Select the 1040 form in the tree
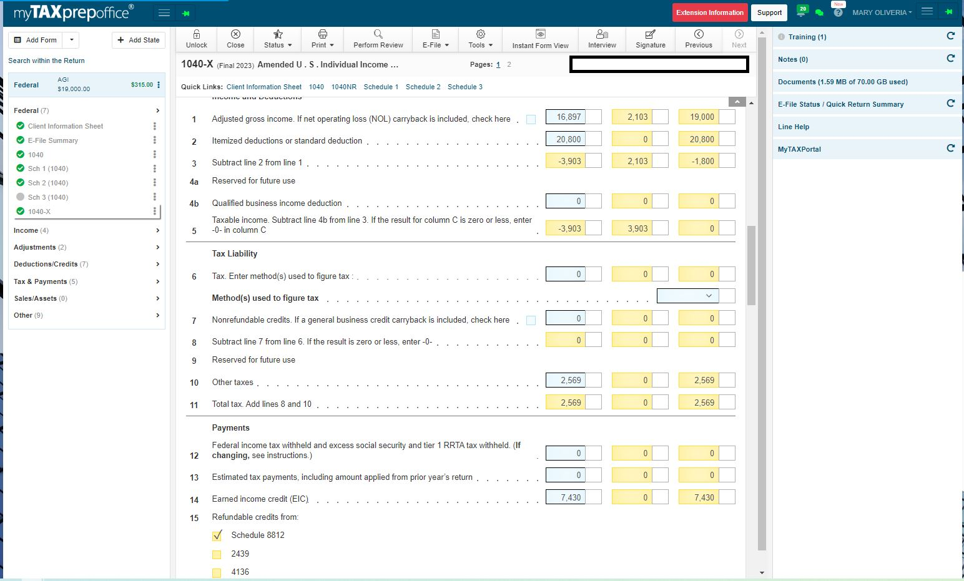Viewport: 964px width, 581px height. coord(36,155)
